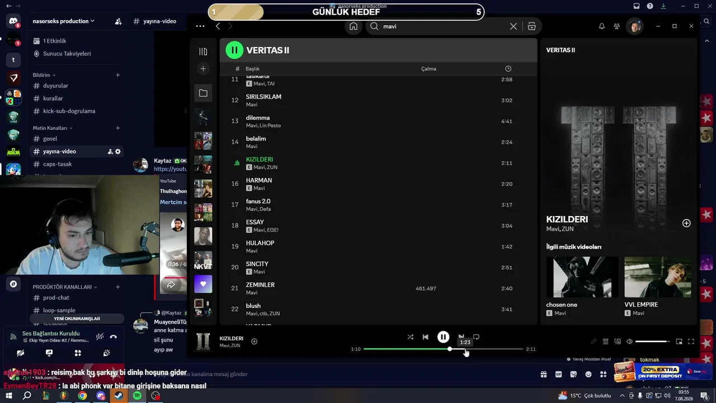Go back in Spotify navigation

pyautogui.click(x=218, y=26)
